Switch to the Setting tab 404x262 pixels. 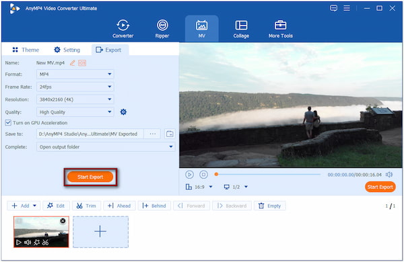pos(67,50)
